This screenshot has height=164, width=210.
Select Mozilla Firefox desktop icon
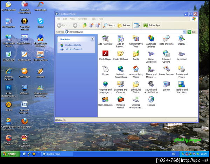[x=24, y=123]
